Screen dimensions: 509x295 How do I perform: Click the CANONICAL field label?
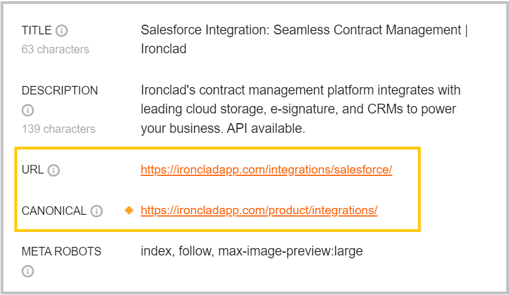54,211
